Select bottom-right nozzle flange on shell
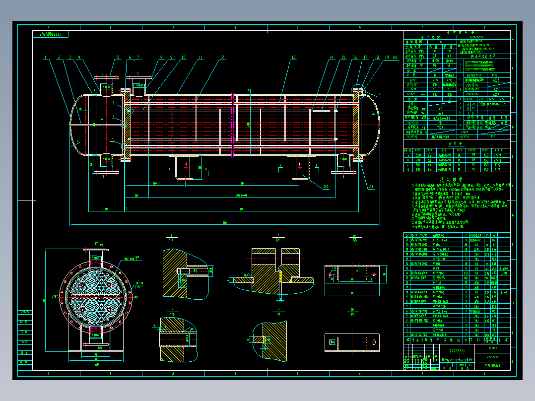Image resolution: width=535 pixels, height=401 pixels. tap(343, 172)
